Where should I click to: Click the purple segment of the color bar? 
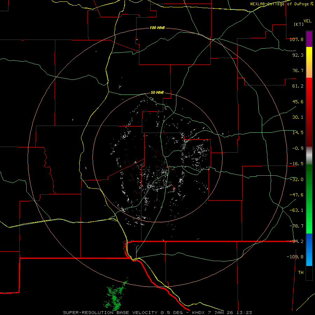[x=309, y=39]
